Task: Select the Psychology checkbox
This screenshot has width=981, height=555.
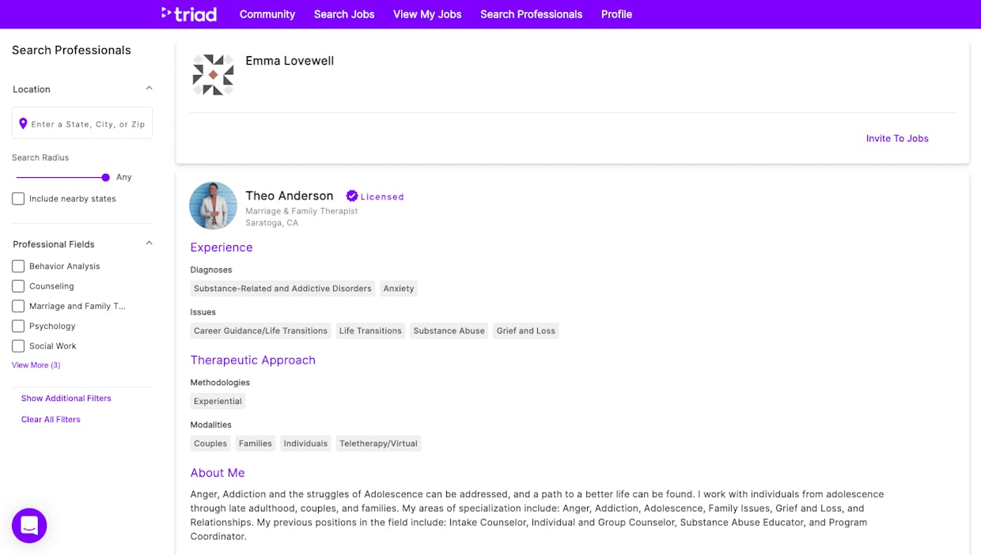Action: coord(18,326)
